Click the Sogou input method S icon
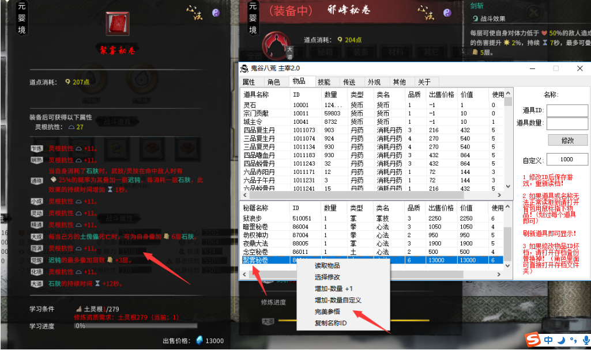The width and height of the screenshot is (591, 350). [533, 341]
